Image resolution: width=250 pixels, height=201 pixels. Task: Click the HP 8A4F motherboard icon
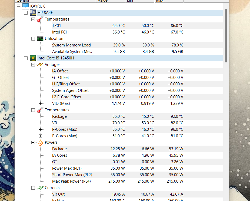(33, 13)
